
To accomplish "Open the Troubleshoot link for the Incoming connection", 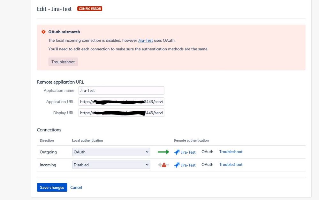I will point(231,165).
